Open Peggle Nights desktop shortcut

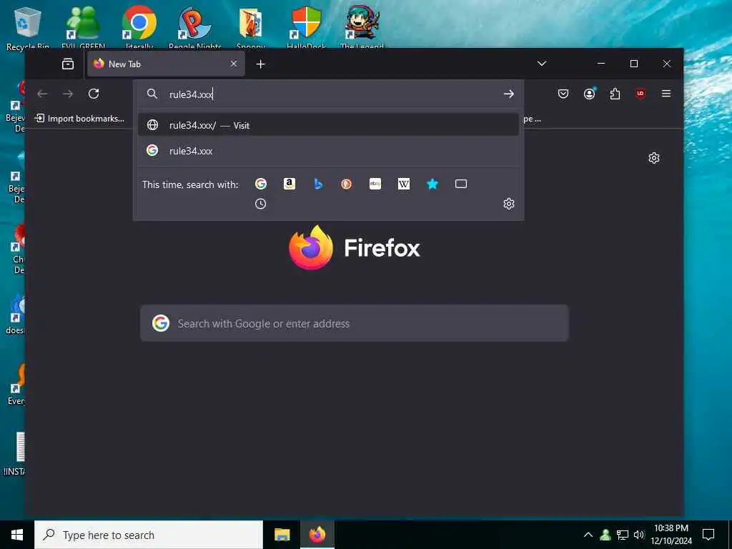pos(195,28)
